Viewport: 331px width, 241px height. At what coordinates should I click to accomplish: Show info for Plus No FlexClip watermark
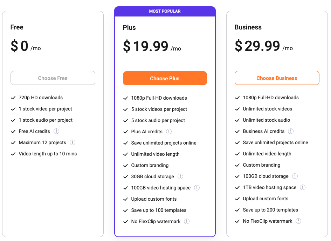tap(187, 221)
